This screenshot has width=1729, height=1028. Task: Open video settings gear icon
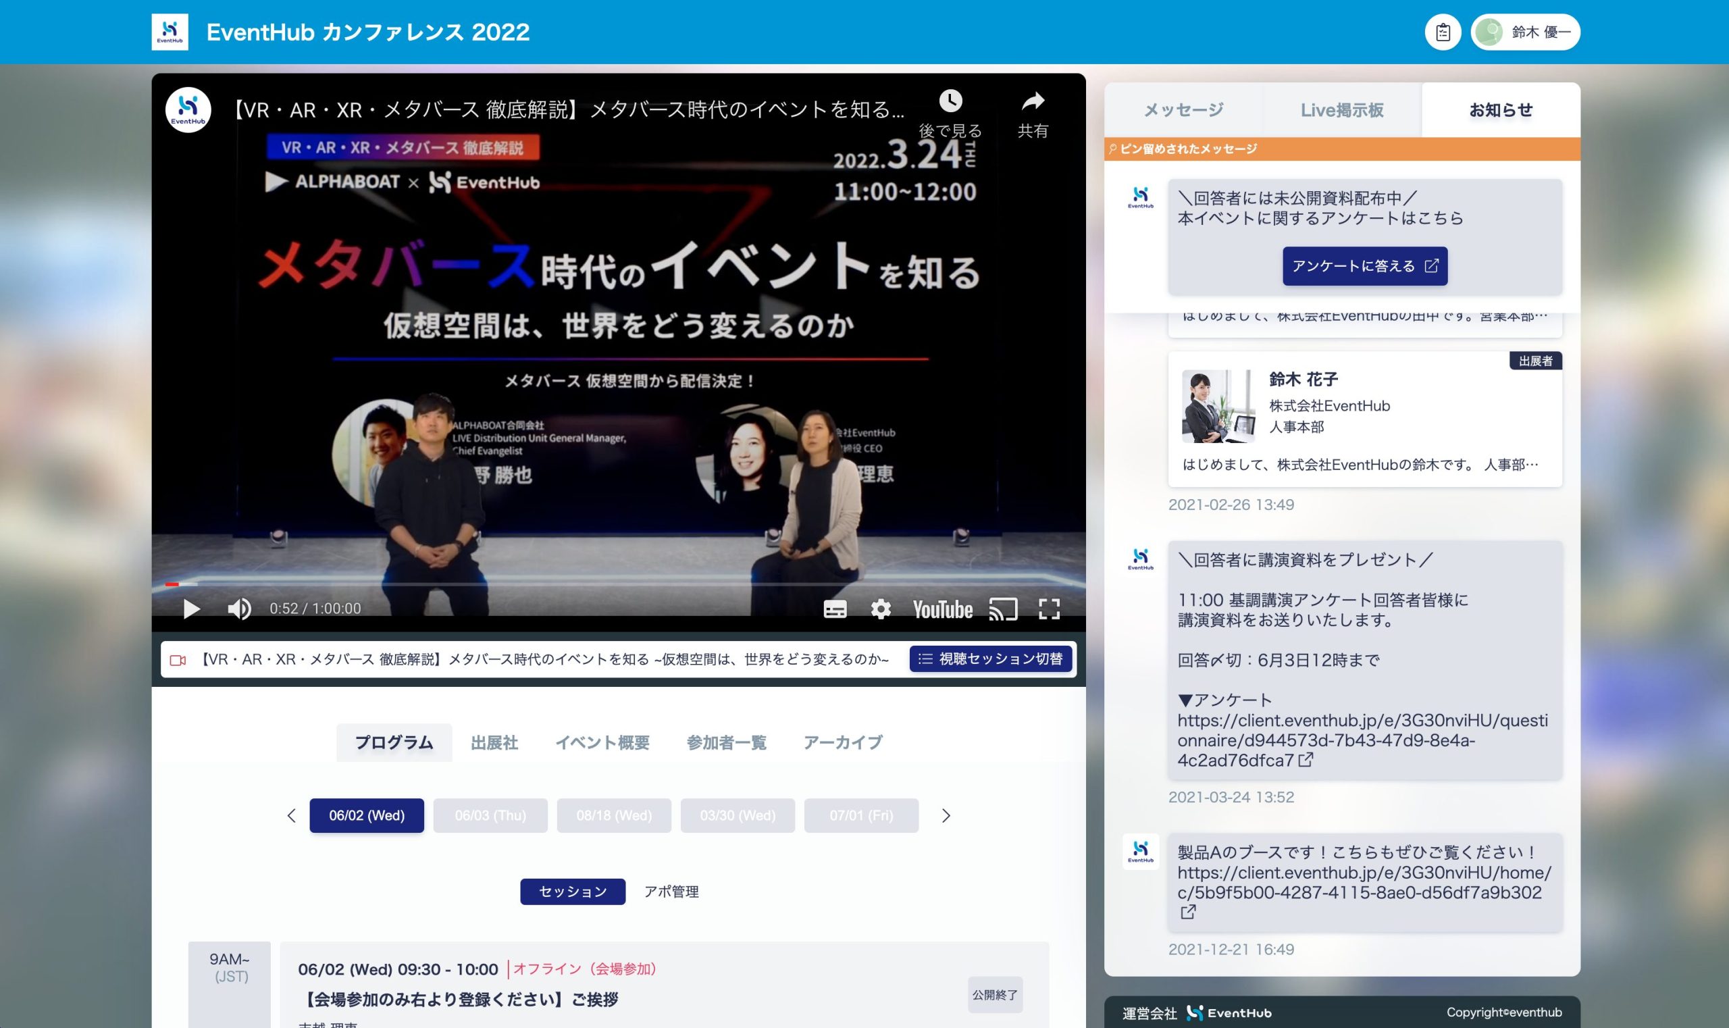[x=881, y=610]
